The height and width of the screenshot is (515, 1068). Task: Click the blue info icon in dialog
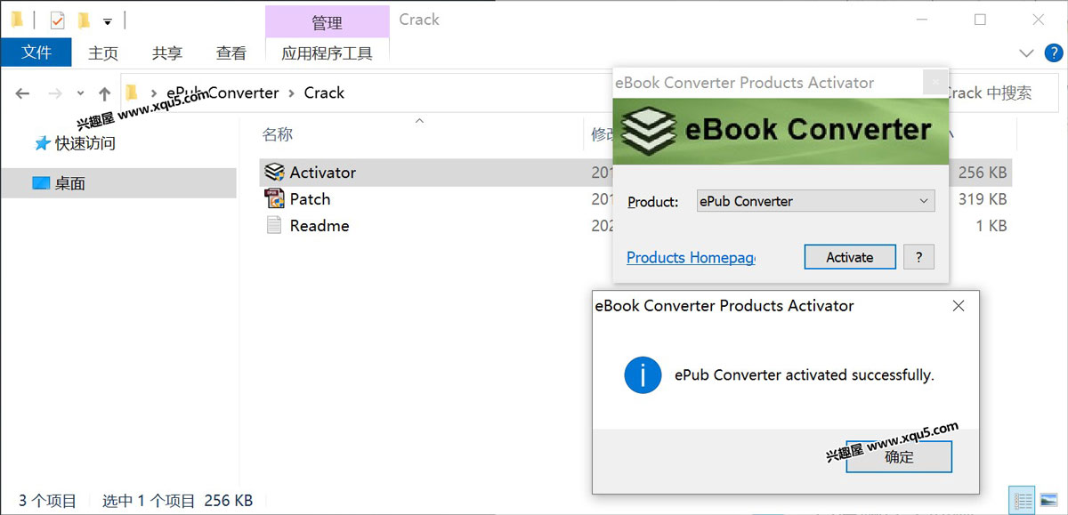(643, 375)
